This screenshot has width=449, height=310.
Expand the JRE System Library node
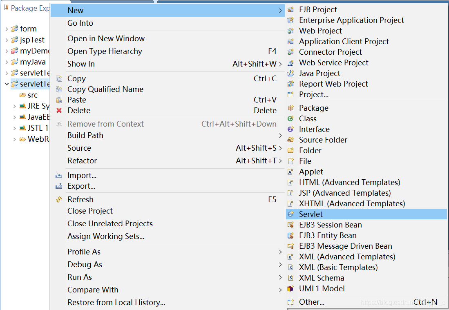coord(15,106)
